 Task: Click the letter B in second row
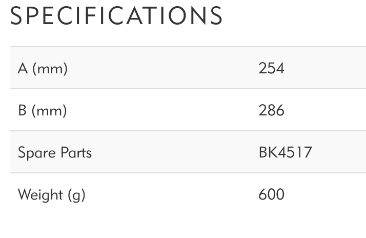click(x=23, y=110)
